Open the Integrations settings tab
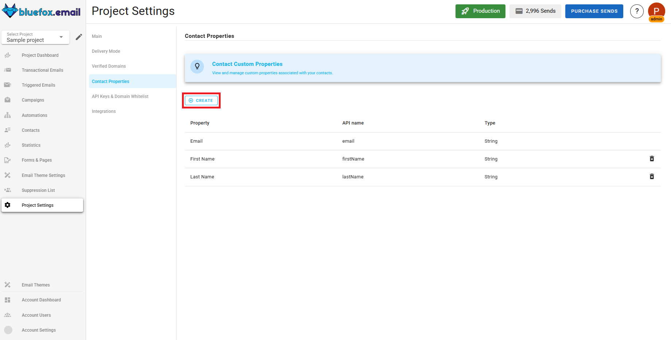 (x=104, y=111)
